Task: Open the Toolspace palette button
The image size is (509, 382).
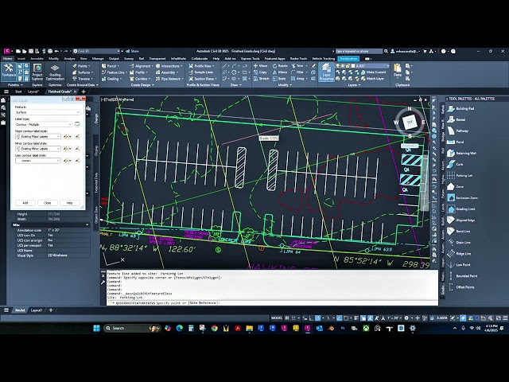Action: click(9, 71)
